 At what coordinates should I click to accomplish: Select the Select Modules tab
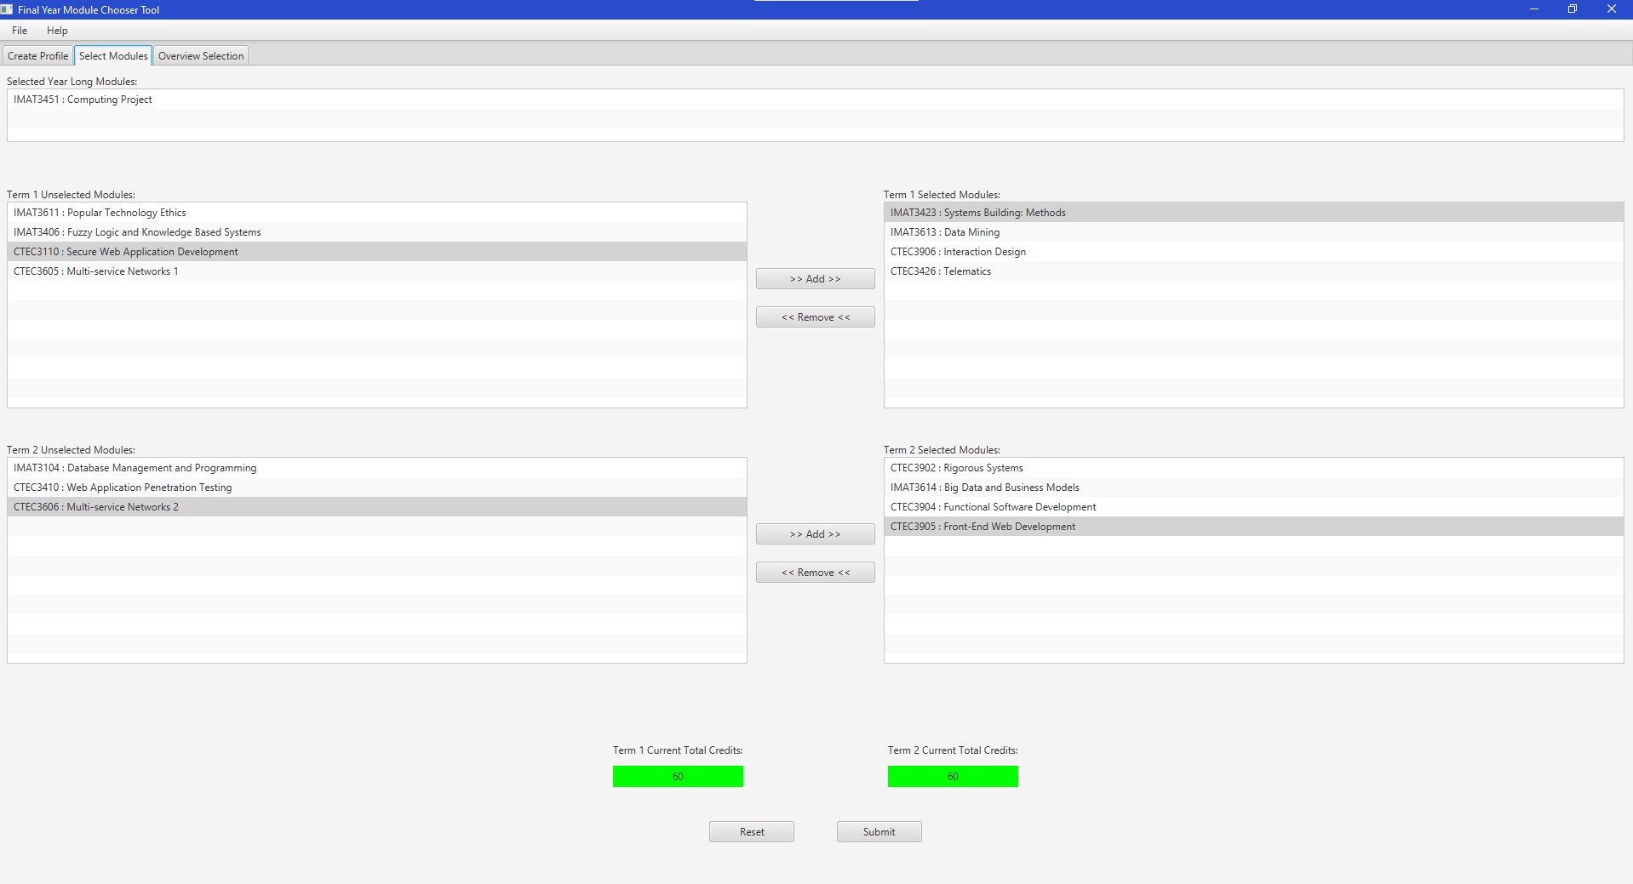coord(113,56)
